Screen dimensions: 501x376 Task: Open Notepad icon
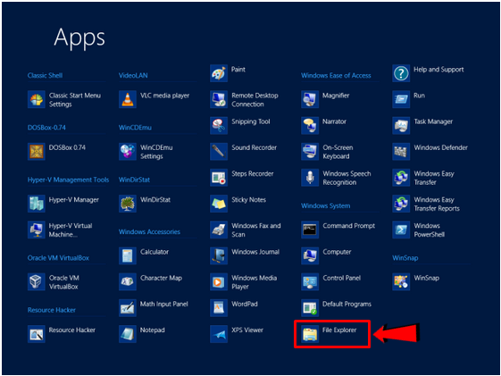pyautogui.click(x=128, y=334)
